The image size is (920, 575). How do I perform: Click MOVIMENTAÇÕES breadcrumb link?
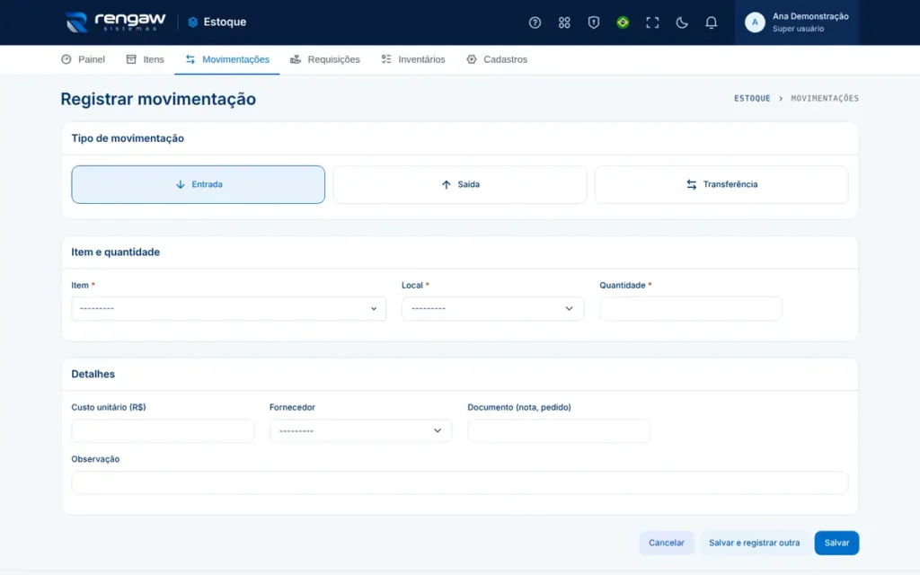[x=825, y=98]
